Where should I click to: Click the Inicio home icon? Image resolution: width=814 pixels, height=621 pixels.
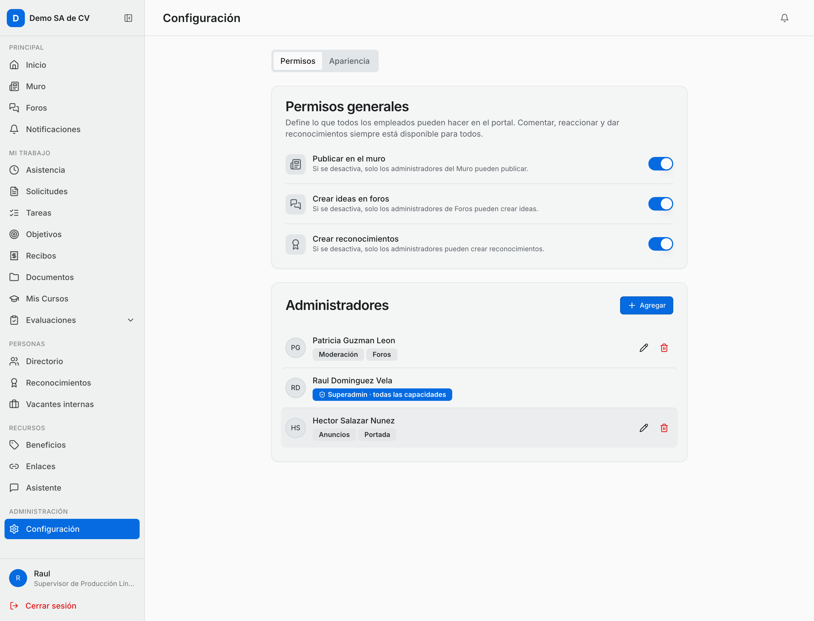coord(14,65)
